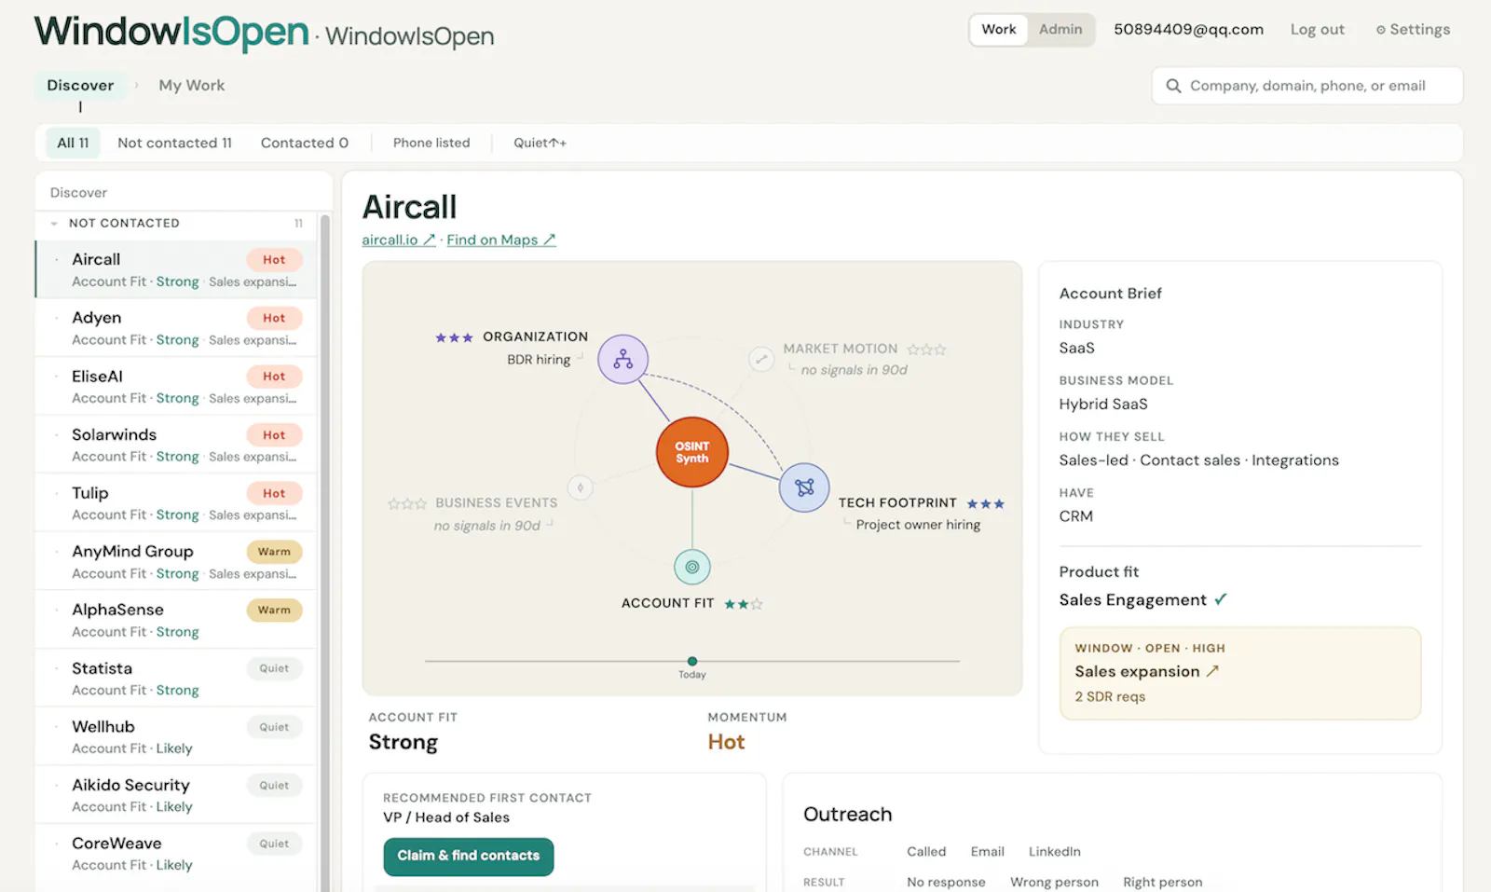The image size is (1491, 892).
Task: Switch to Work mode
Action: (999, 30)
